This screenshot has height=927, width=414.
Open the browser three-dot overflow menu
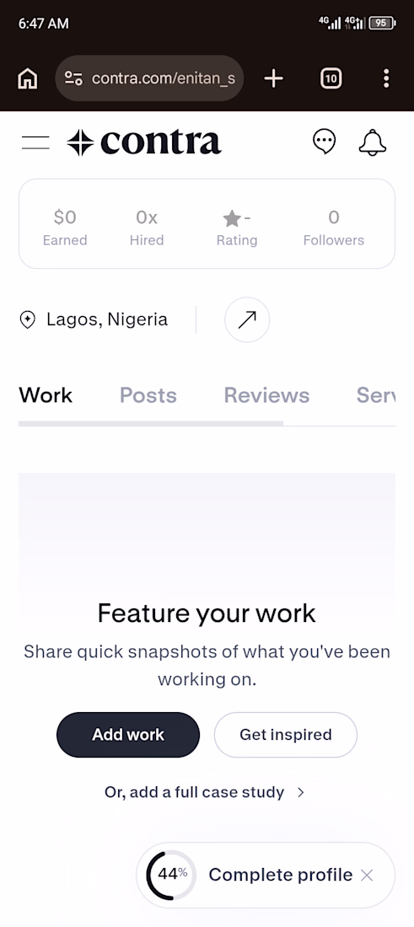coord(386,78)
